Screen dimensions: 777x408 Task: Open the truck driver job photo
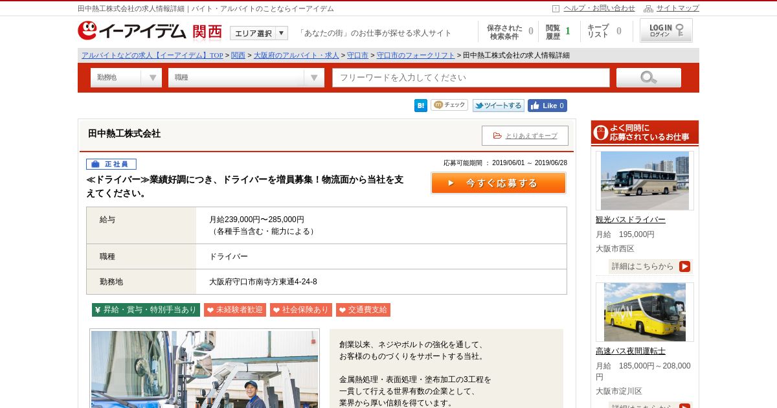click(x=205, y=368)
